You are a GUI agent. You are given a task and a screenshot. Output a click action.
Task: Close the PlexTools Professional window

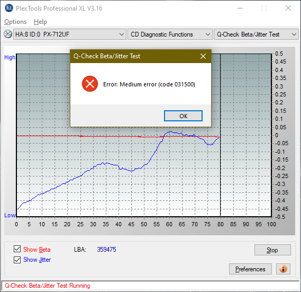pyautogui.click(x=288, y=8)
